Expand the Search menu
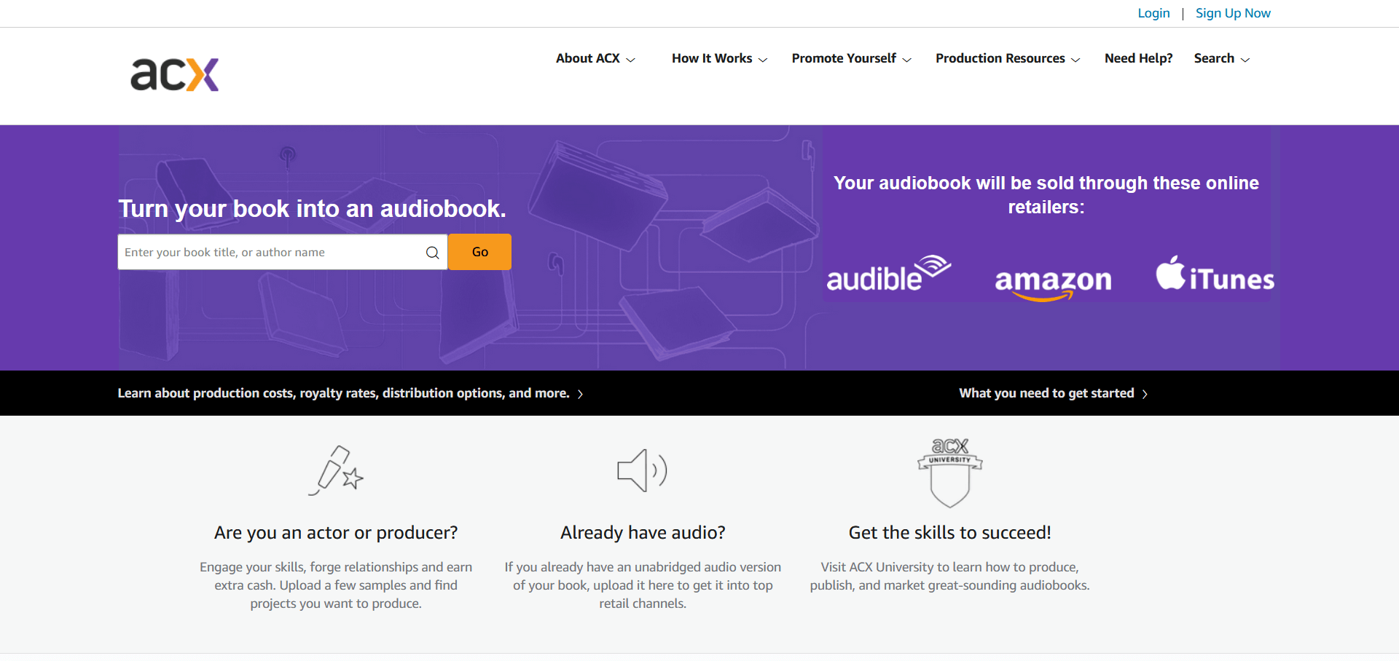 pos(1222,58)
